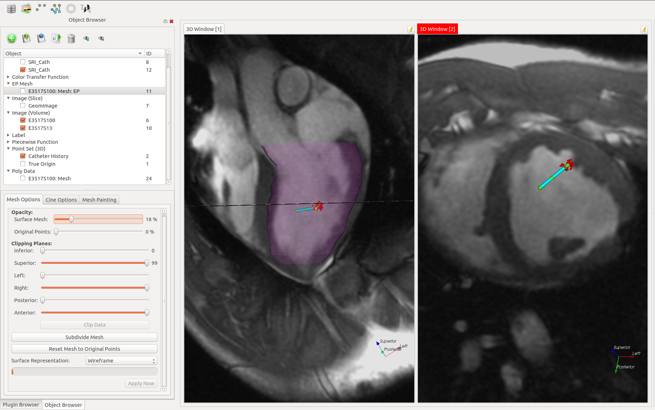Adjust the Surface Mesh opacity slider
Viewport: 655px width, 410px height.
[x=98, y=219]
